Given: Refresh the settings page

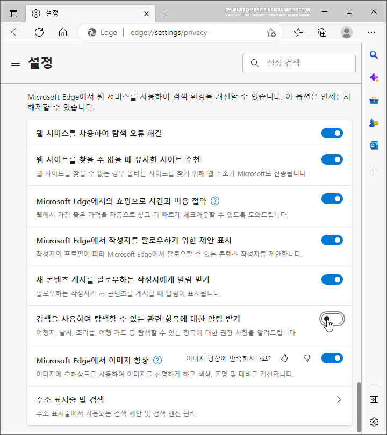Looking at the screenshot, I should pyautogui.click(x=39, y=32).
